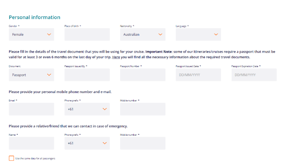Open the personal Phone prefix +61 dropdown

tap(87, 109)
